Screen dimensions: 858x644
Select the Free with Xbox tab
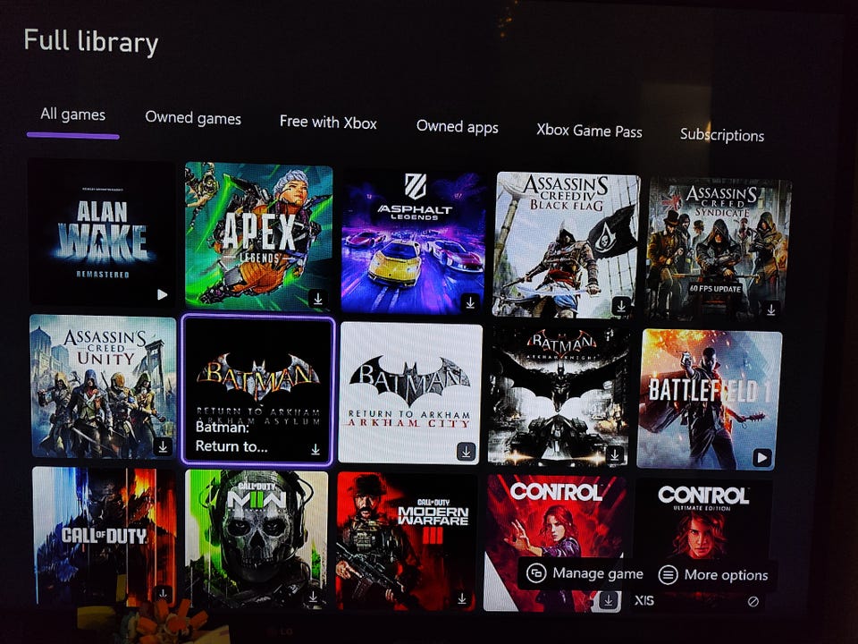(328, 122)
